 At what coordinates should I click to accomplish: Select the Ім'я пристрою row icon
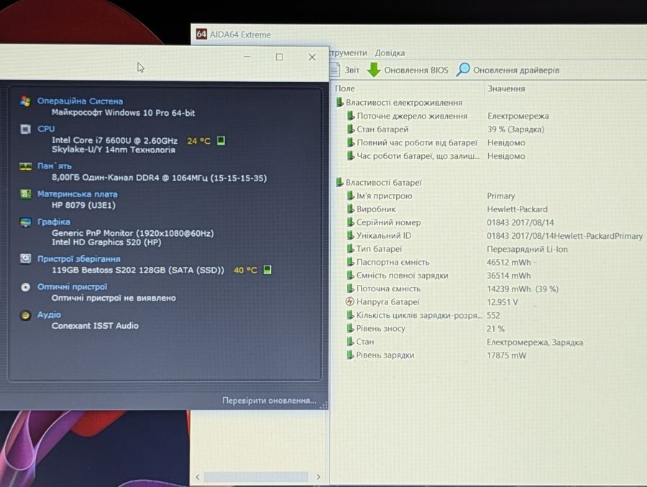pyautogui.click(x=350, y=196)
